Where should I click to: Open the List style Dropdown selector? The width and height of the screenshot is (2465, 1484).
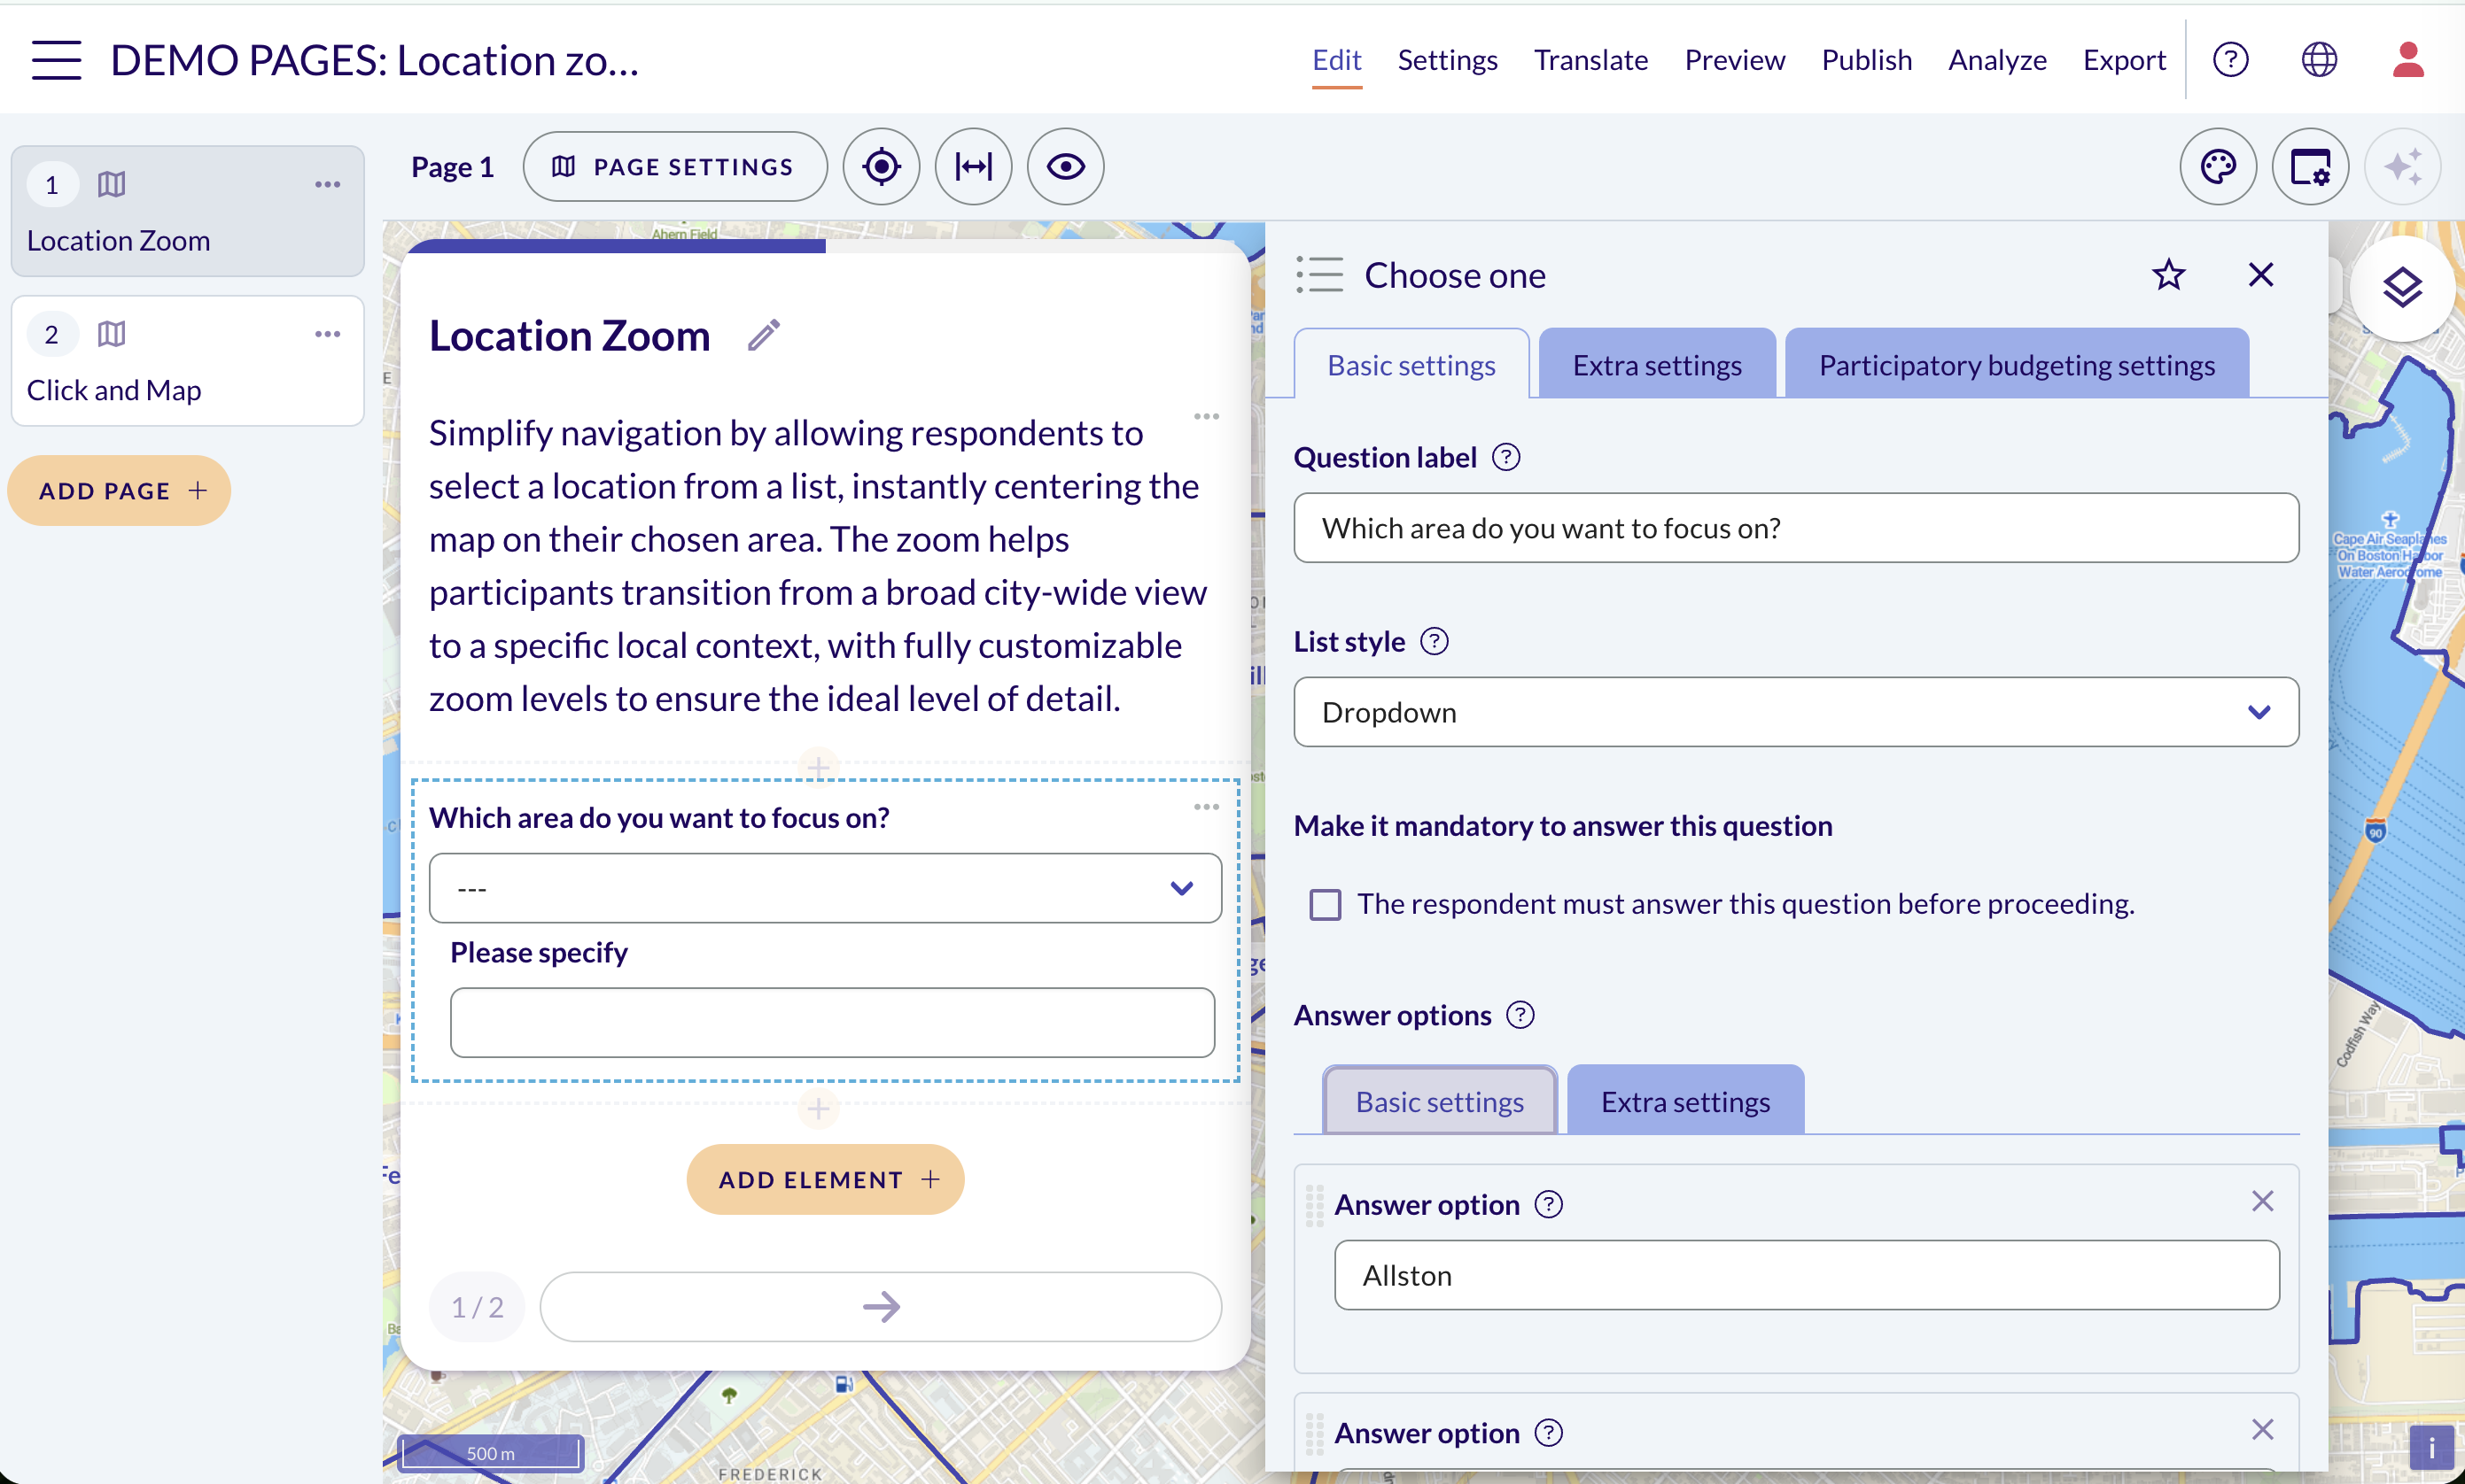tap(1795, 712)
